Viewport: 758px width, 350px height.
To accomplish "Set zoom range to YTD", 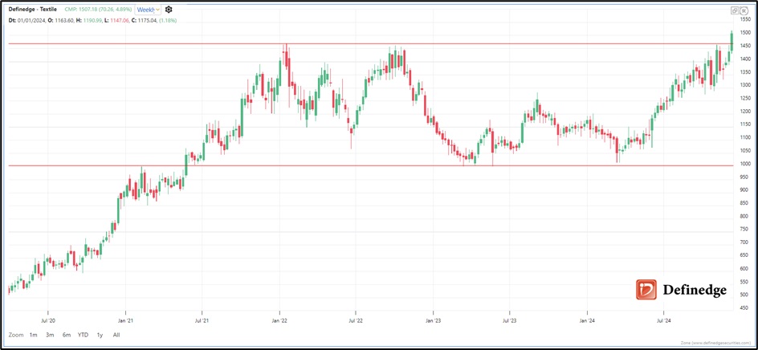I will pyautogui.click(x=84, y=335).
